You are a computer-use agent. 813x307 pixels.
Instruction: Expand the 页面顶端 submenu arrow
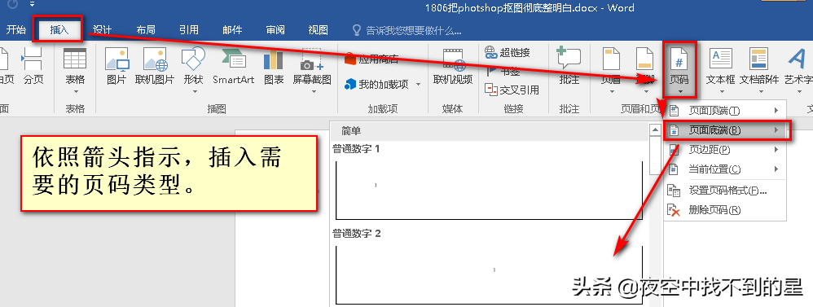coord(776,111)
